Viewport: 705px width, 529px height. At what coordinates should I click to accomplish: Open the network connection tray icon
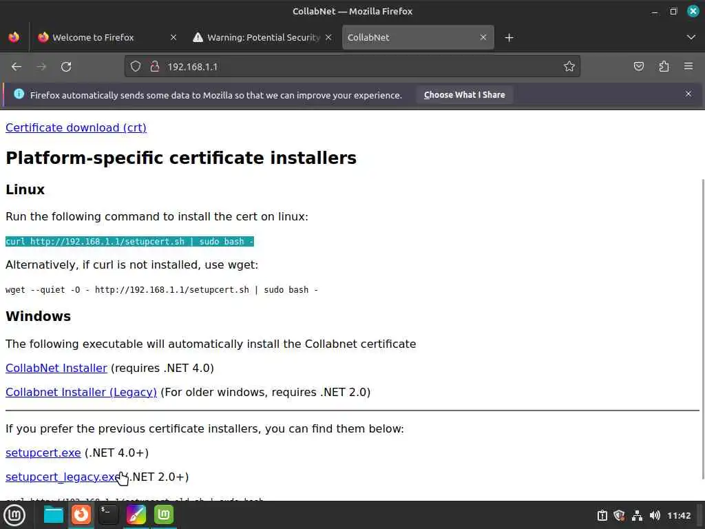click(637, 515)
